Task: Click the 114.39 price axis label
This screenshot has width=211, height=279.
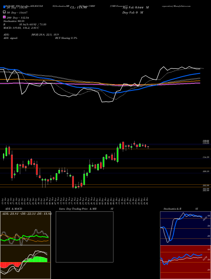Action: (x=206, y=157)
